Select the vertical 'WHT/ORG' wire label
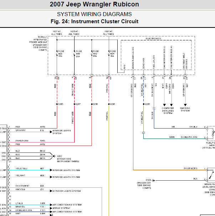 pyautogui.click(x=170, y=89)
